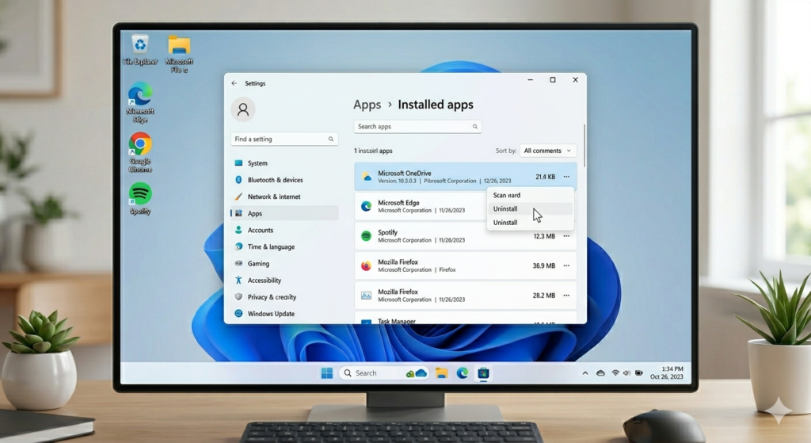Click magnifier icon in Find a setting box
This screenshot has width=811, height=443.
tap(330, 139)
